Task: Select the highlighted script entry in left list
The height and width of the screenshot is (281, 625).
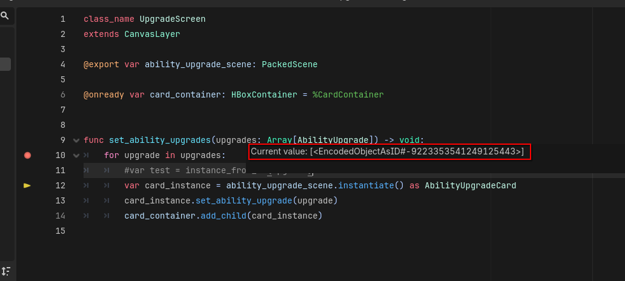Action: click(5, 64)
